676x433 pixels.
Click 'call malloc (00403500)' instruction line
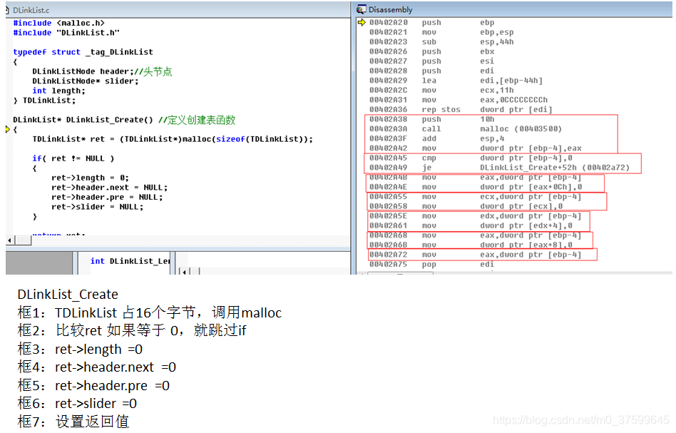point(466,128)
